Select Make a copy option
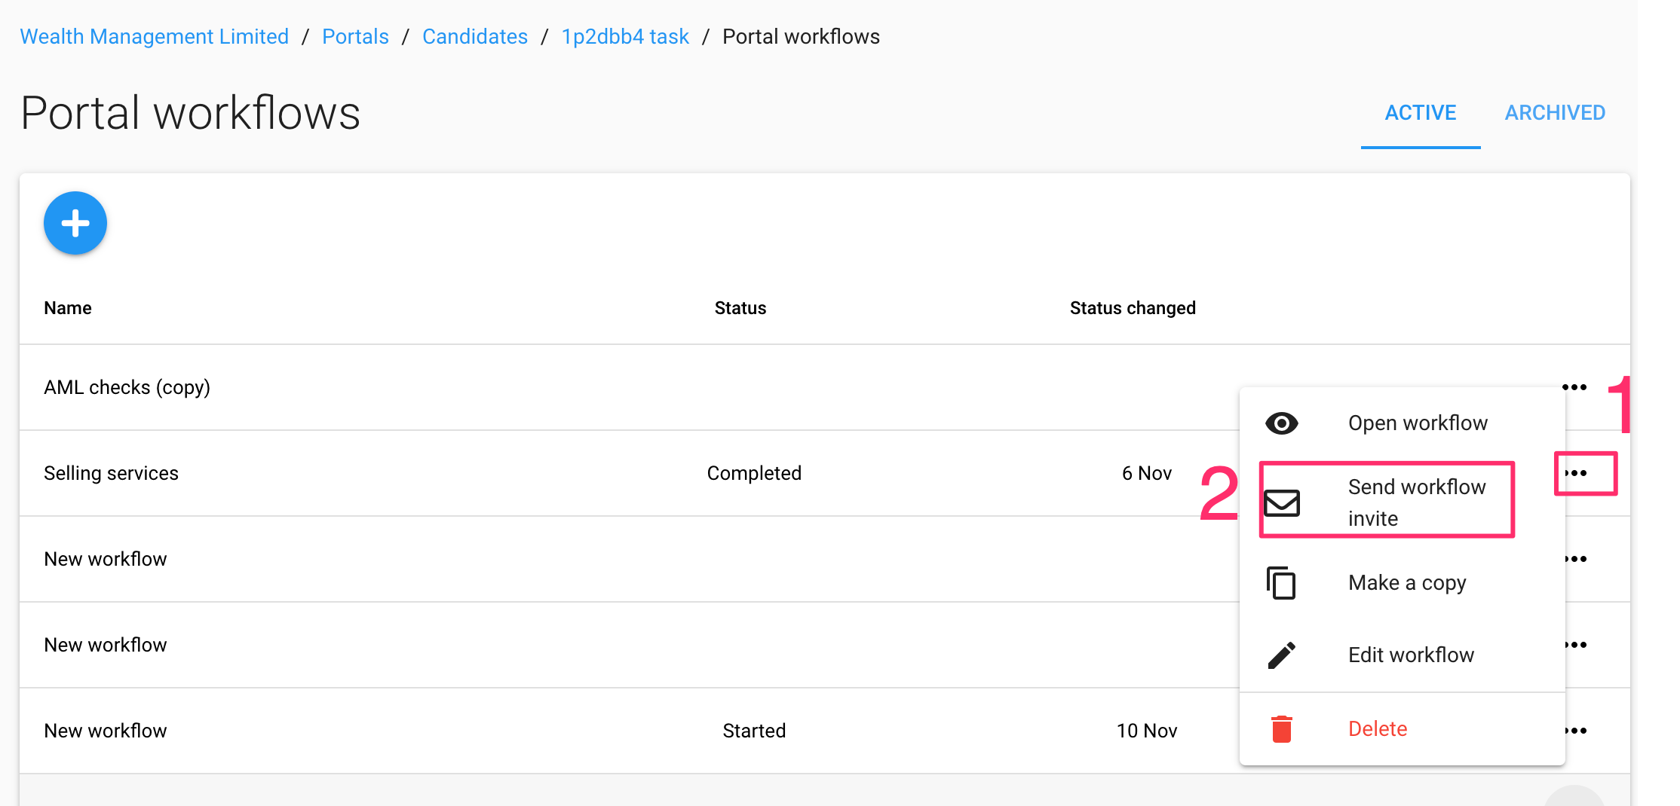The width and height of the screenshot is (1680, 806). point(1406,583)
